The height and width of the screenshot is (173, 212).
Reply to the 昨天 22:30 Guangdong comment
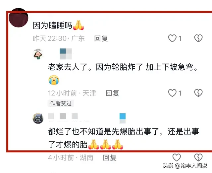point(101,38)
